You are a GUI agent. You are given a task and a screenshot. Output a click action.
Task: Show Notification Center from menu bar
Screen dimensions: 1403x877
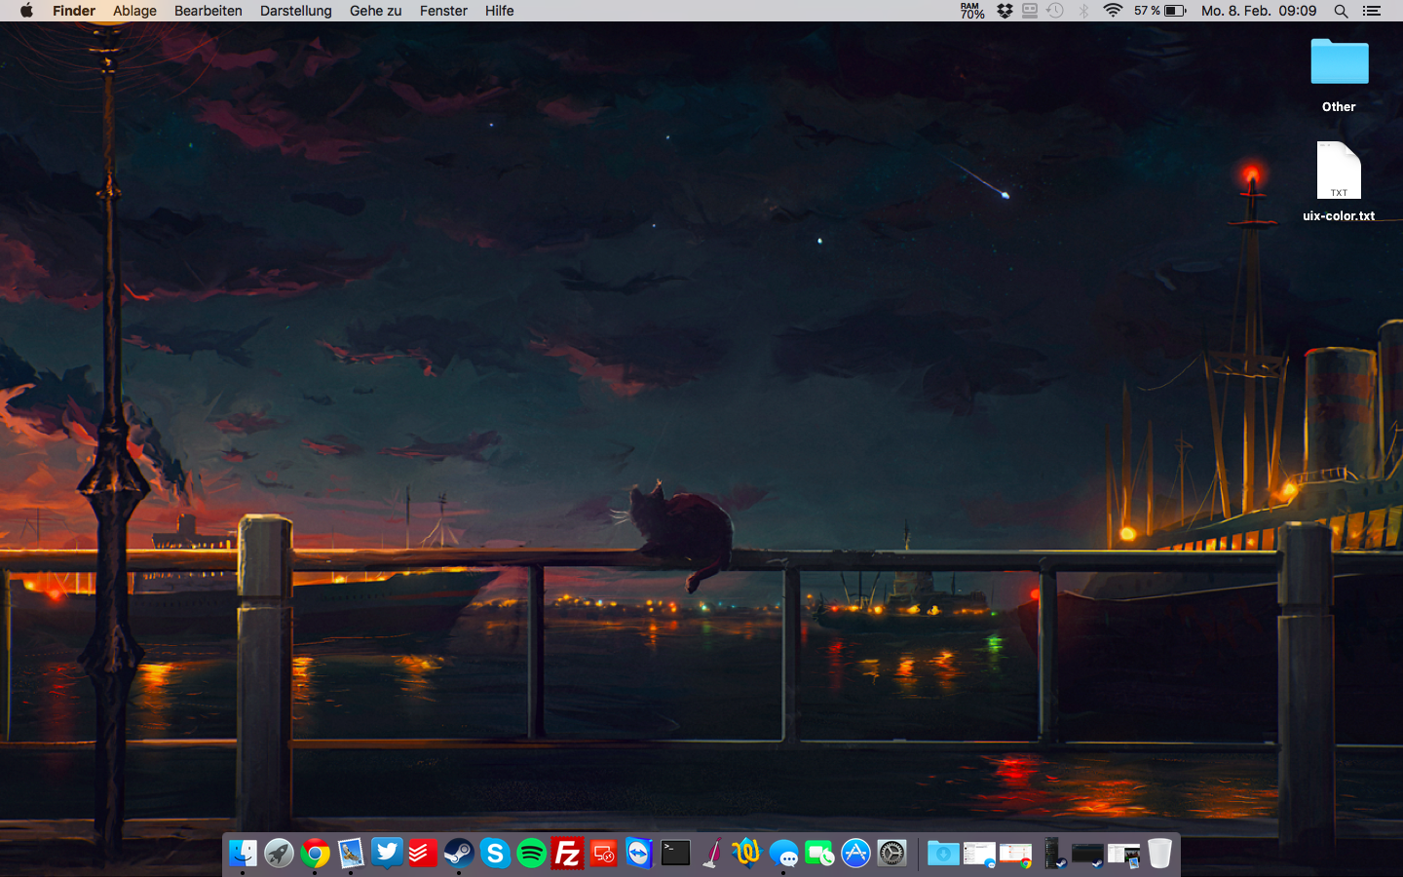click(x=1372, y=11)
